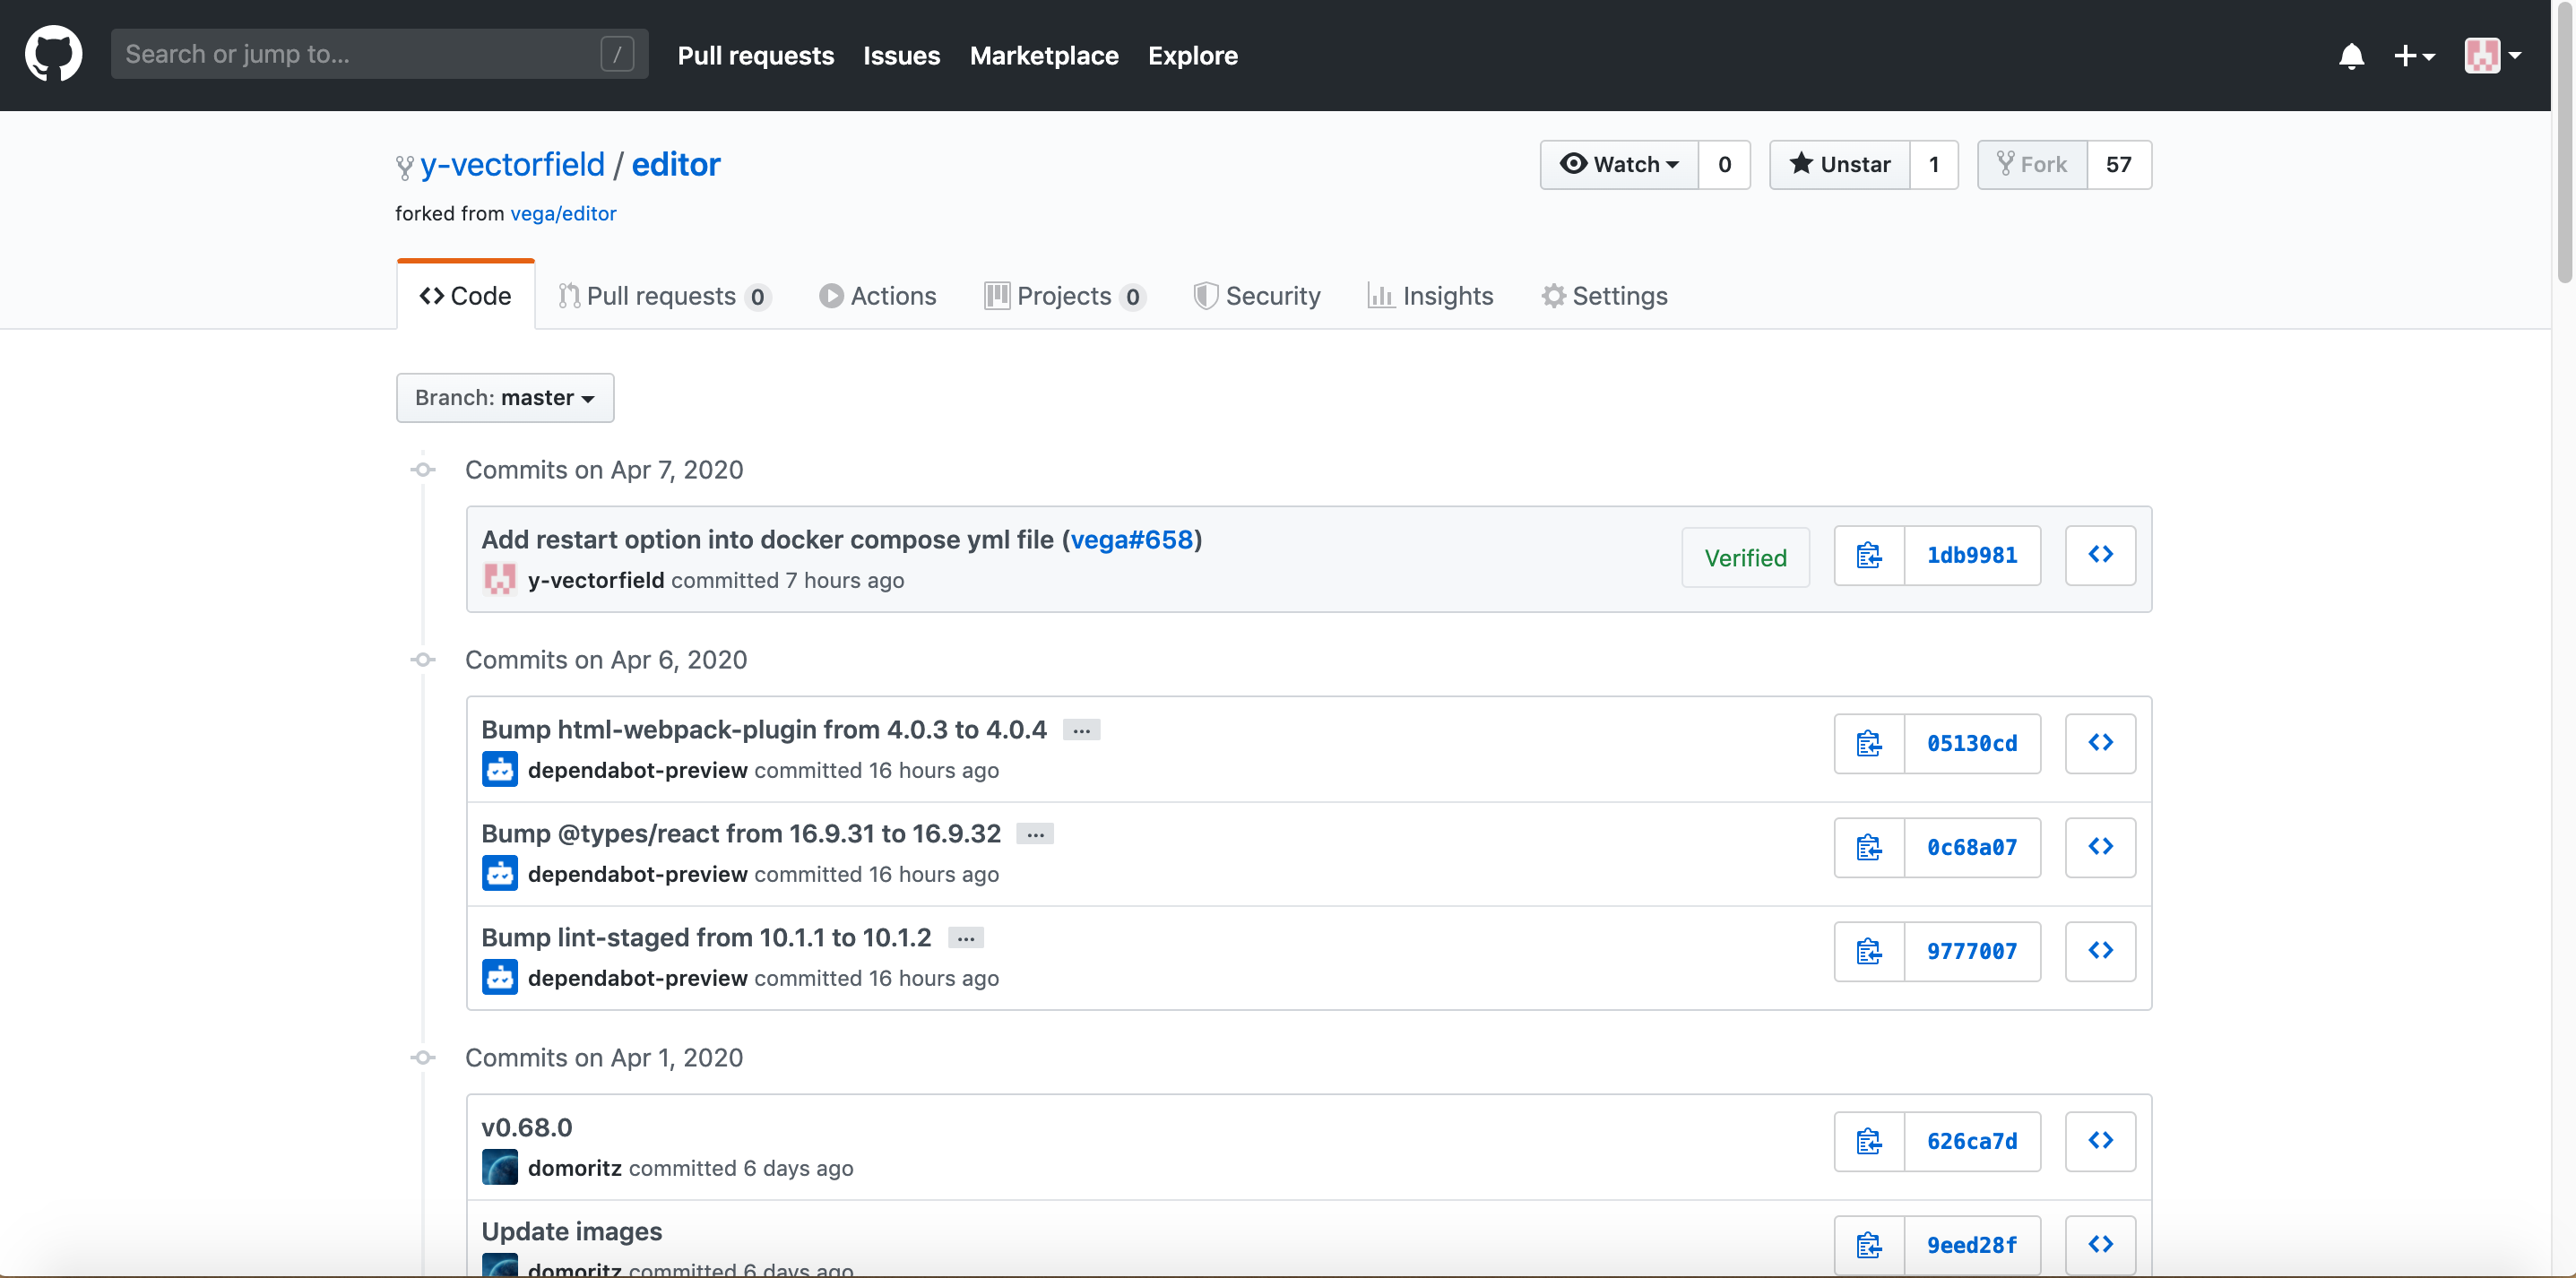
Task: Browse repository at commit 0c68a07
Action: point(2100,847)
